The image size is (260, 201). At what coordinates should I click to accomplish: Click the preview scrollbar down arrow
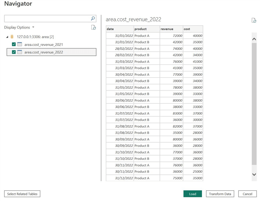(254, 175)
